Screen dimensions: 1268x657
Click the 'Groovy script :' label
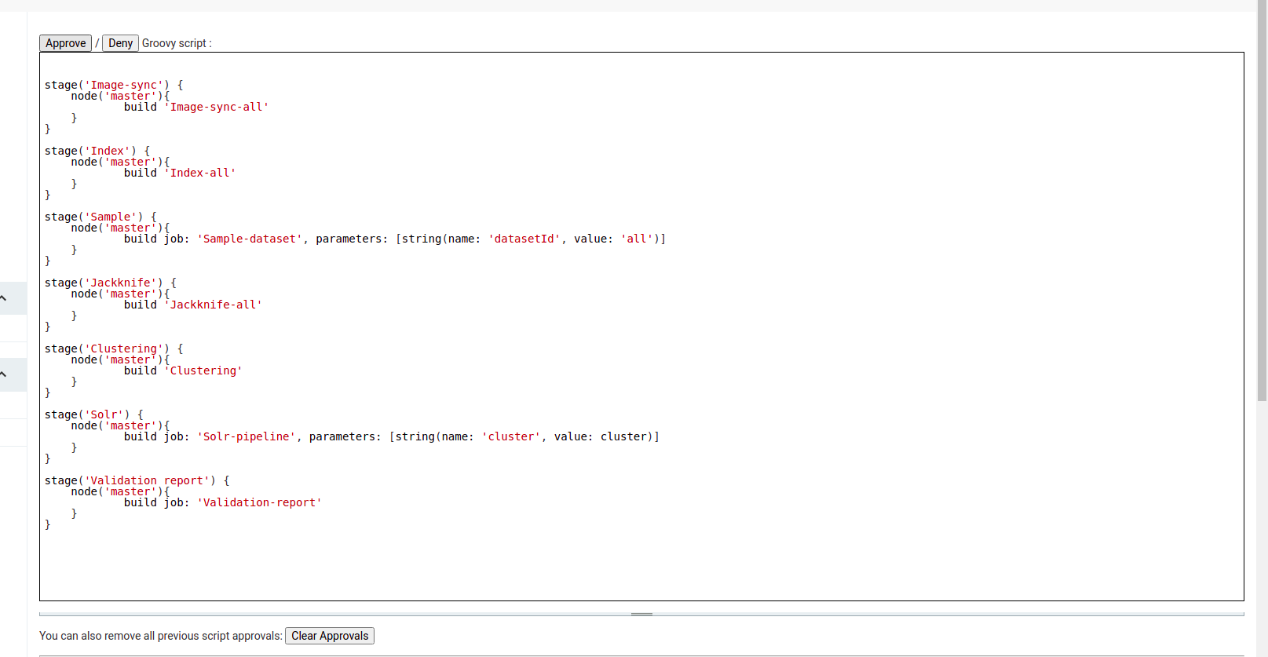click(177, 43)
